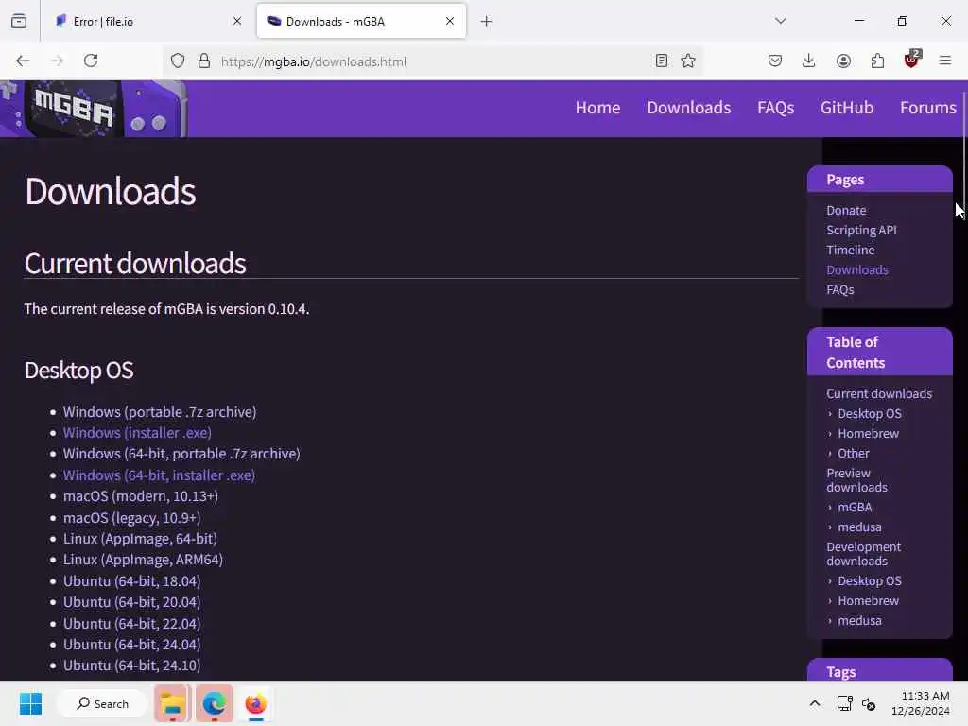Viewport: 968px width, 726px height.
Task: Switch to Error | file.io tab
Action: tap(147, 21)
